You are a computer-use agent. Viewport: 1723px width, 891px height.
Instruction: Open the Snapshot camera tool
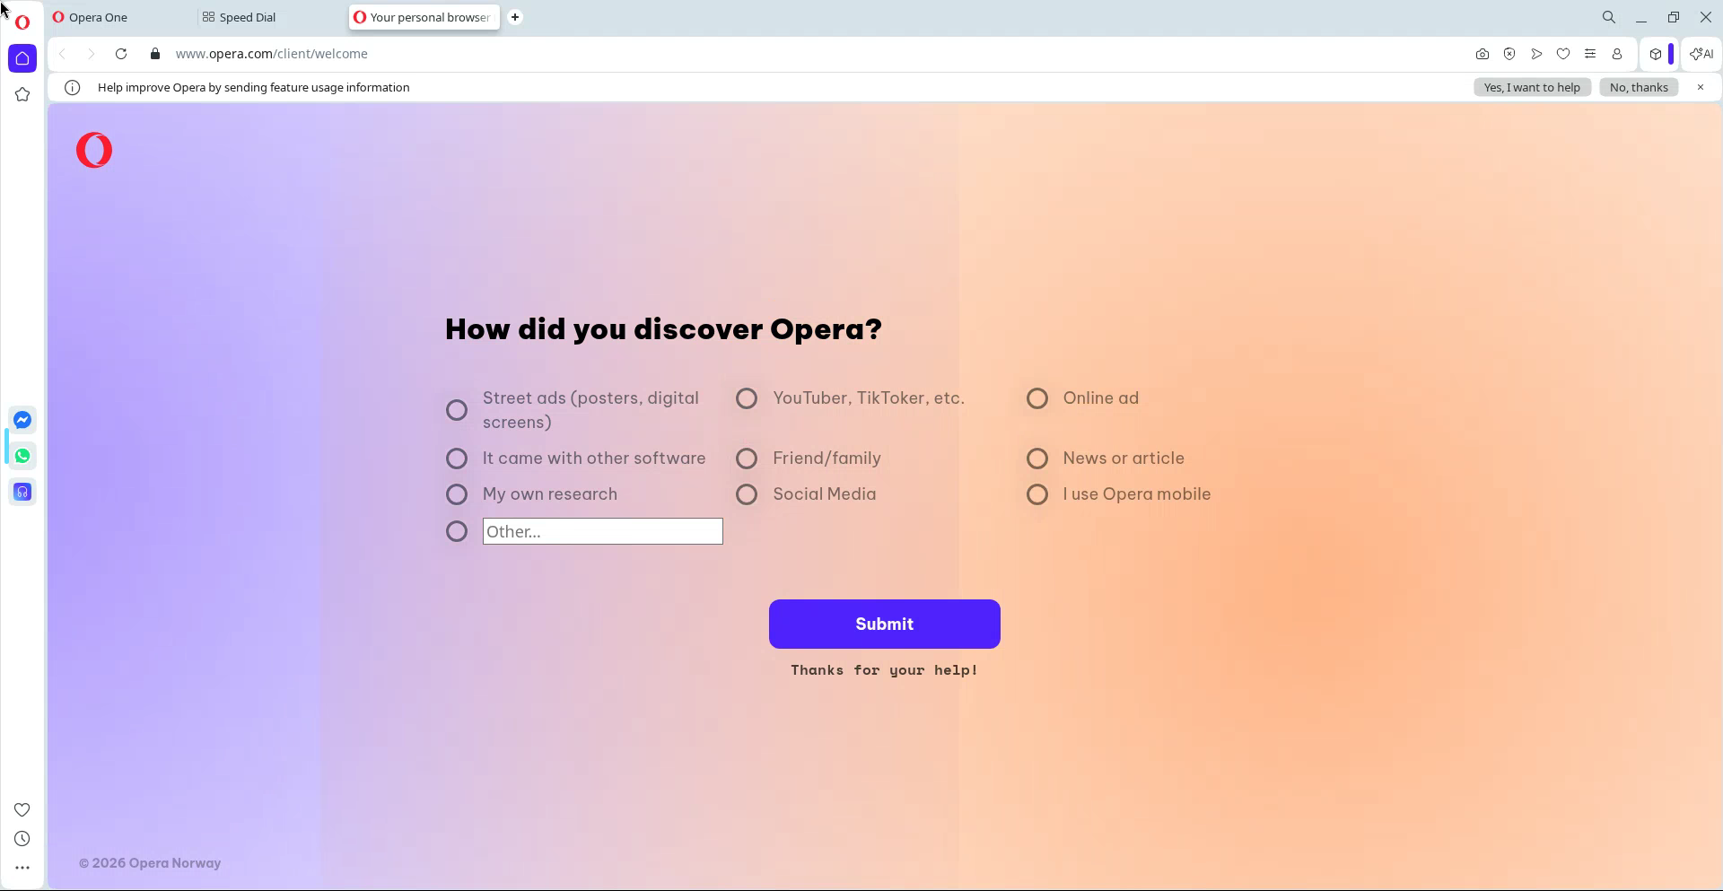point(1482,54)
